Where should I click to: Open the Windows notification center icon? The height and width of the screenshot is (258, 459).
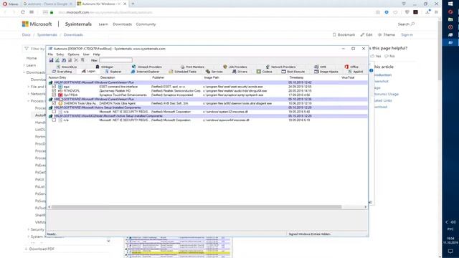pyautogui.click(x=450, y=252)
